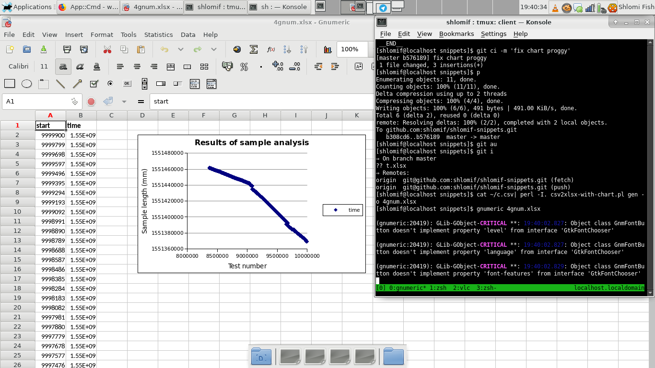655x368 pixels.
Task: Switch to the 4gnum.xlsx taskbar entry
Action: click(x=152, y=7)
